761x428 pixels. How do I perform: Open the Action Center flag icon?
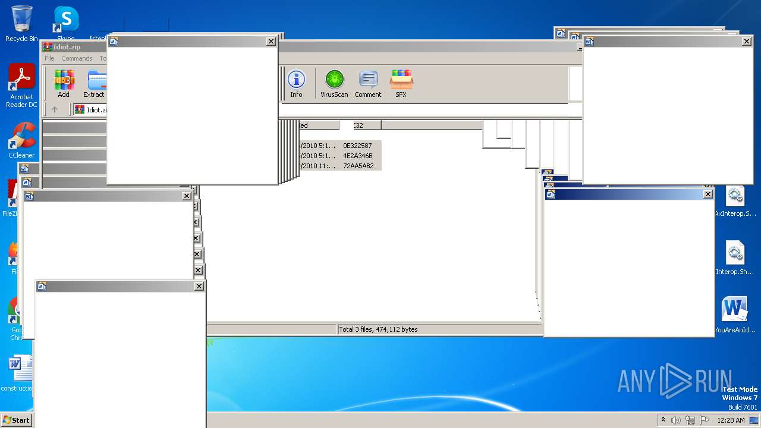click(x=704, y=420)
